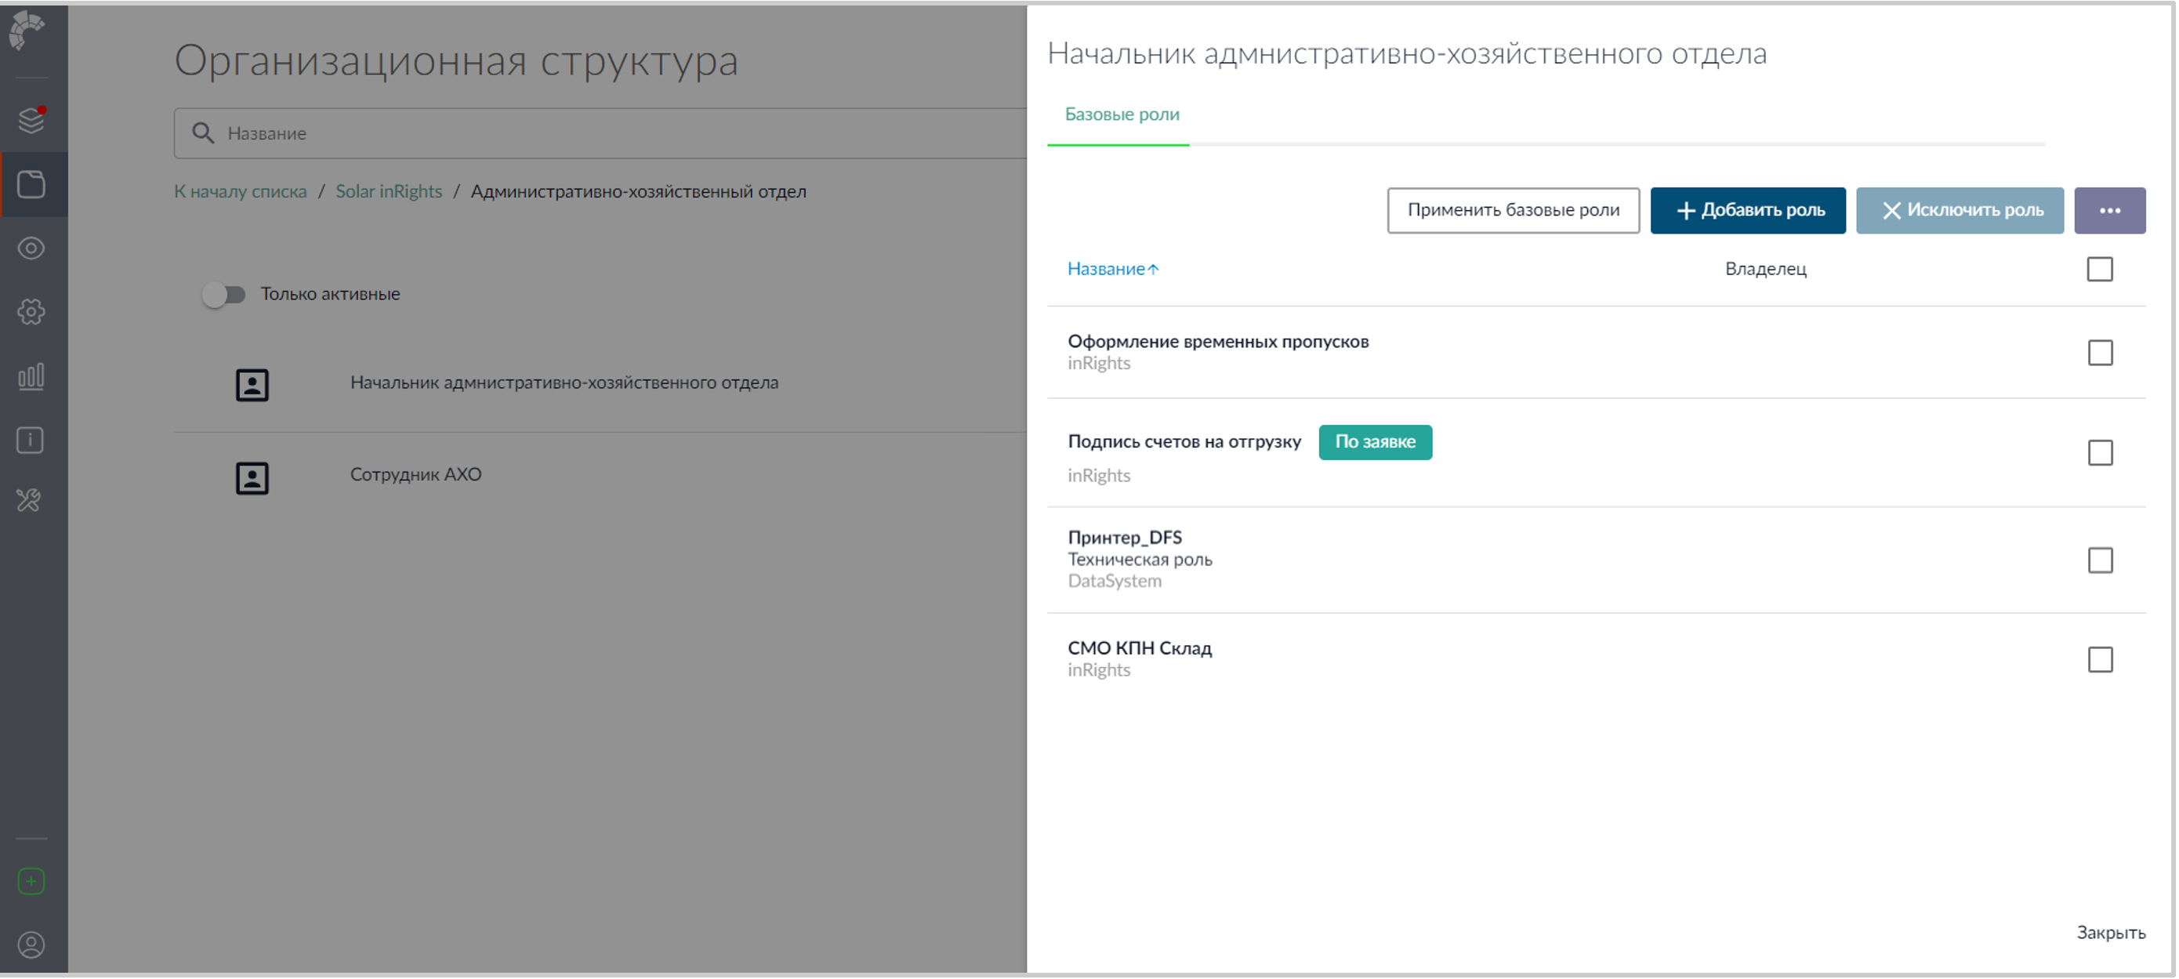Image resolution: width=2179 pixels, height=979 pixels.
Task: Open the tools wrench icon in sidebar
Action: pyautogui.click(x=30, y=500)
